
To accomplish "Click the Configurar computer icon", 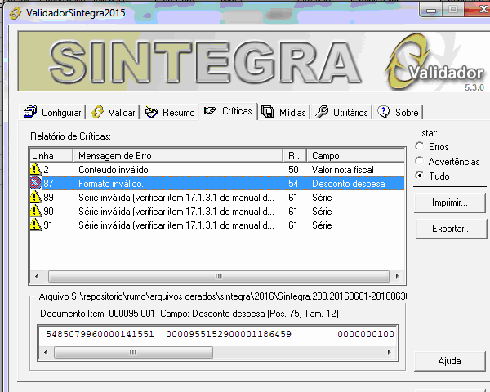I will coord(30,112).
